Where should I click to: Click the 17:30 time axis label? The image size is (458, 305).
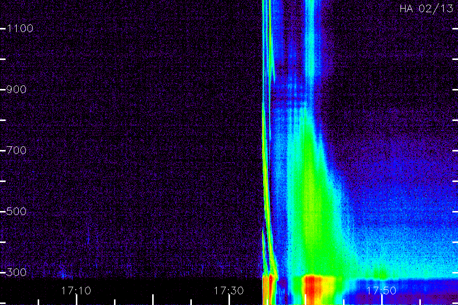tap(228, 290)
